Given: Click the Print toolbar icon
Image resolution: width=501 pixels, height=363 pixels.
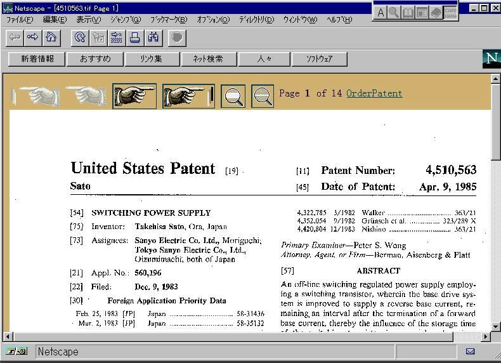Looking at the screenshot, I should point(134,37).
